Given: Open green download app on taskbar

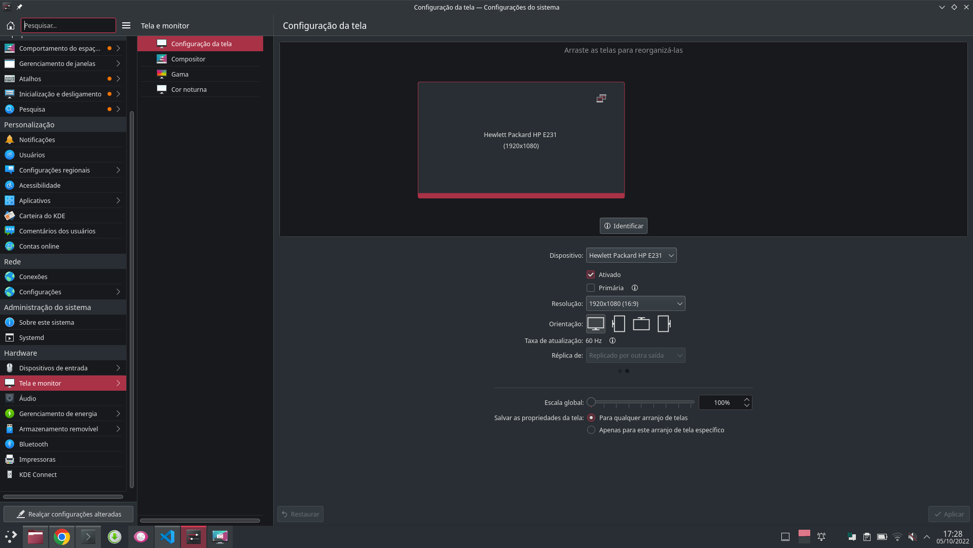Looking at the screenshot, I should pos(115,536).
